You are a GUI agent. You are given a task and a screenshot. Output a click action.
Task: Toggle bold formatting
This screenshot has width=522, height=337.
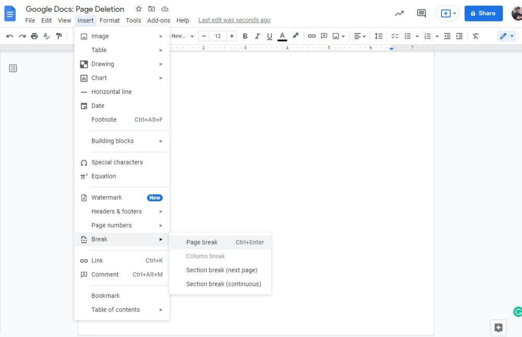pos(245,36)
